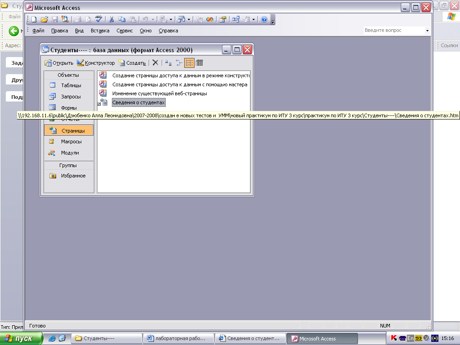Click the Code toolbar icon
The width and height of the screenshot is (460, 345).
(199, 20)
